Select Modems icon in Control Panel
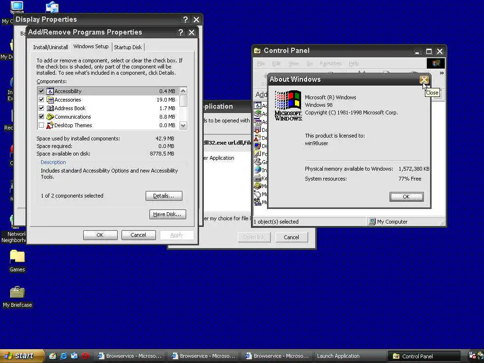The height and width of the screenshot is (363, 484). pyautogui.click(x=258, y=186)
